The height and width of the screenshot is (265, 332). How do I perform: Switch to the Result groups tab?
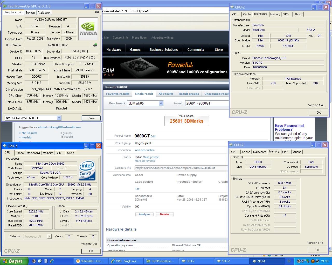click(x=189, y=94)
